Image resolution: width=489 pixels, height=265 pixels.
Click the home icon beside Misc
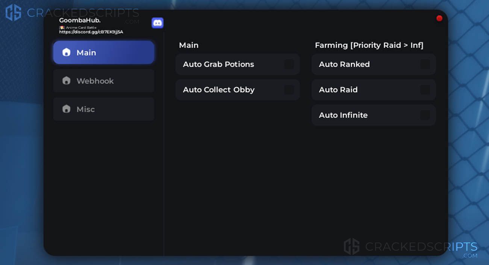pyautogui.click(x=67, y=109)
